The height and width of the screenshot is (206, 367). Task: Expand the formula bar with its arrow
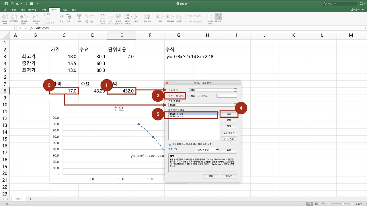coord(365,28)
